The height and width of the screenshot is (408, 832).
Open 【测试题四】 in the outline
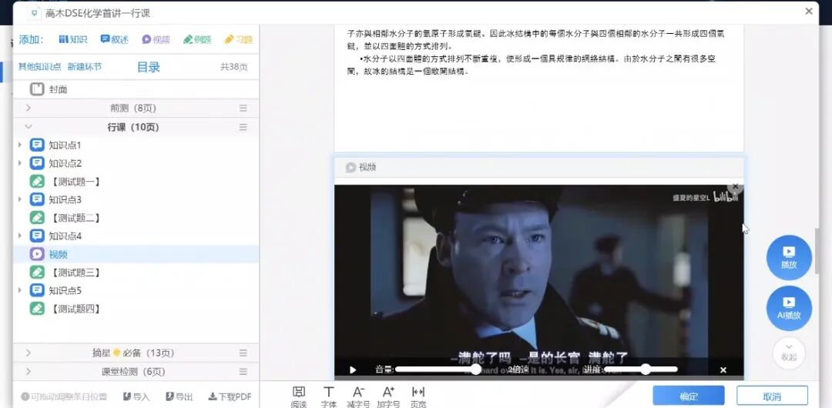(75, 308)
